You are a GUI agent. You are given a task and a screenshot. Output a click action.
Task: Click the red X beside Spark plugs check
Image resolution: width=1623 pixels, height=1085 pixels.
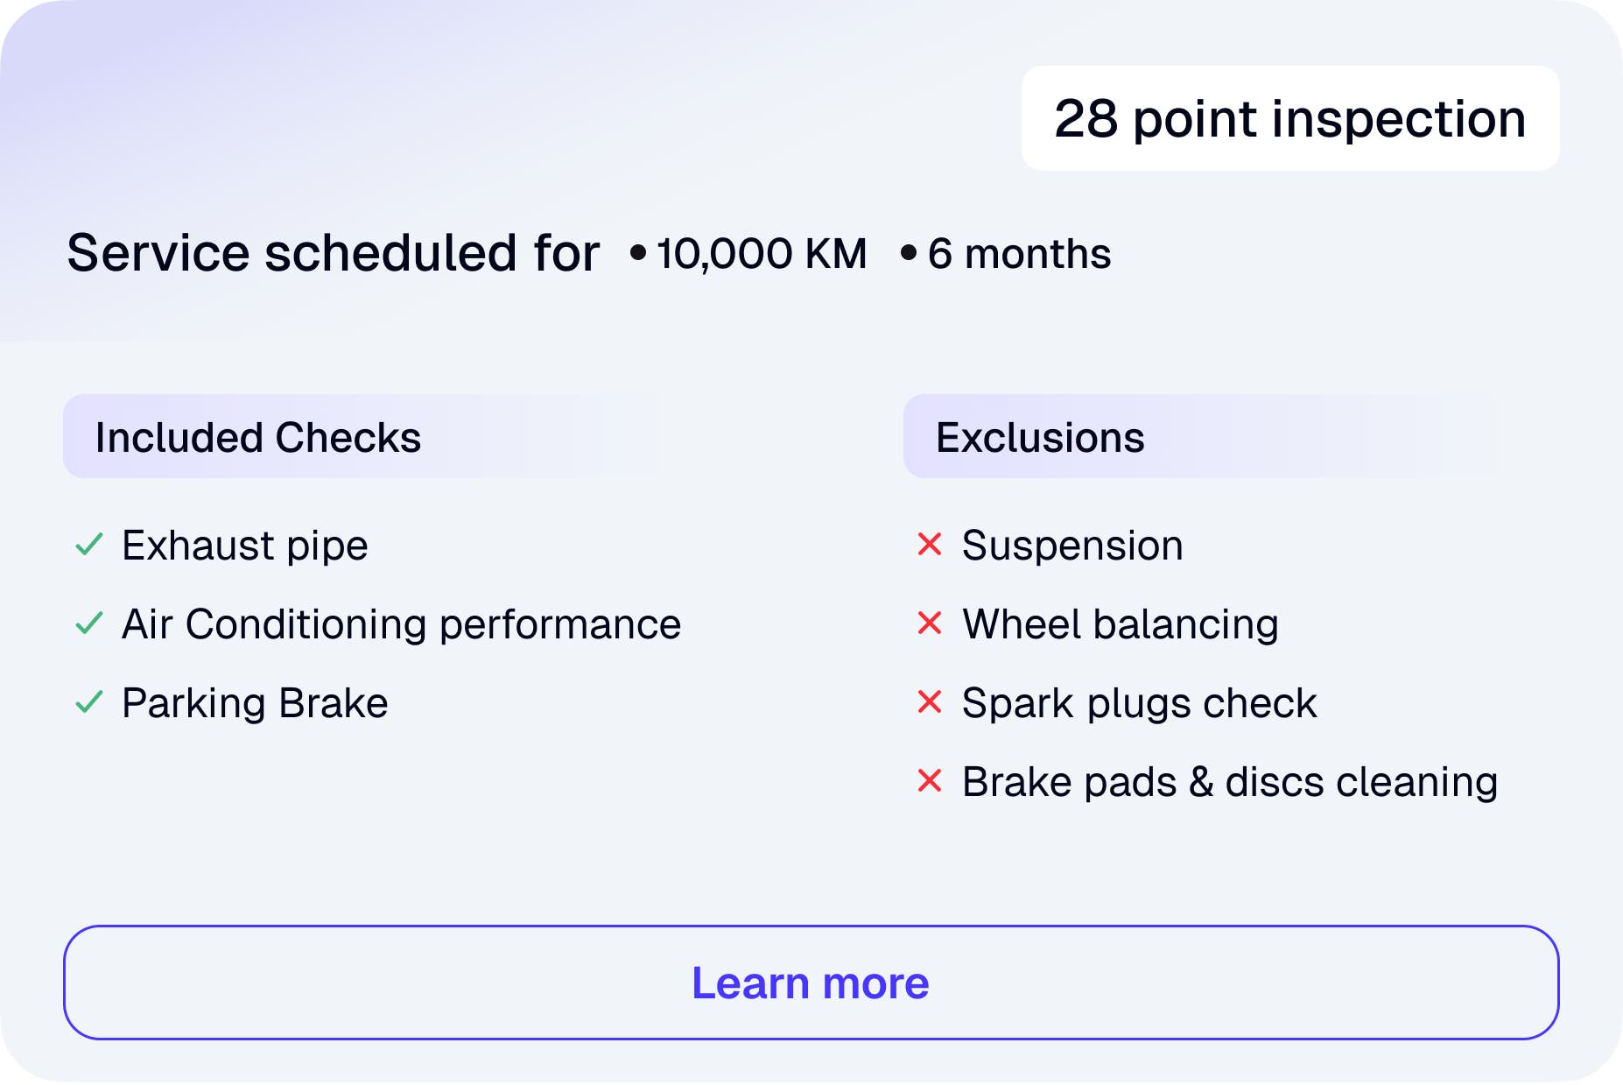[929, 702]
